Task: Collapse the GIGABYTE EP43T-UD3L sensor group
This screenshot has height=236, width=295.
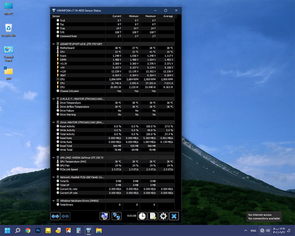Action: coord(54,44)
